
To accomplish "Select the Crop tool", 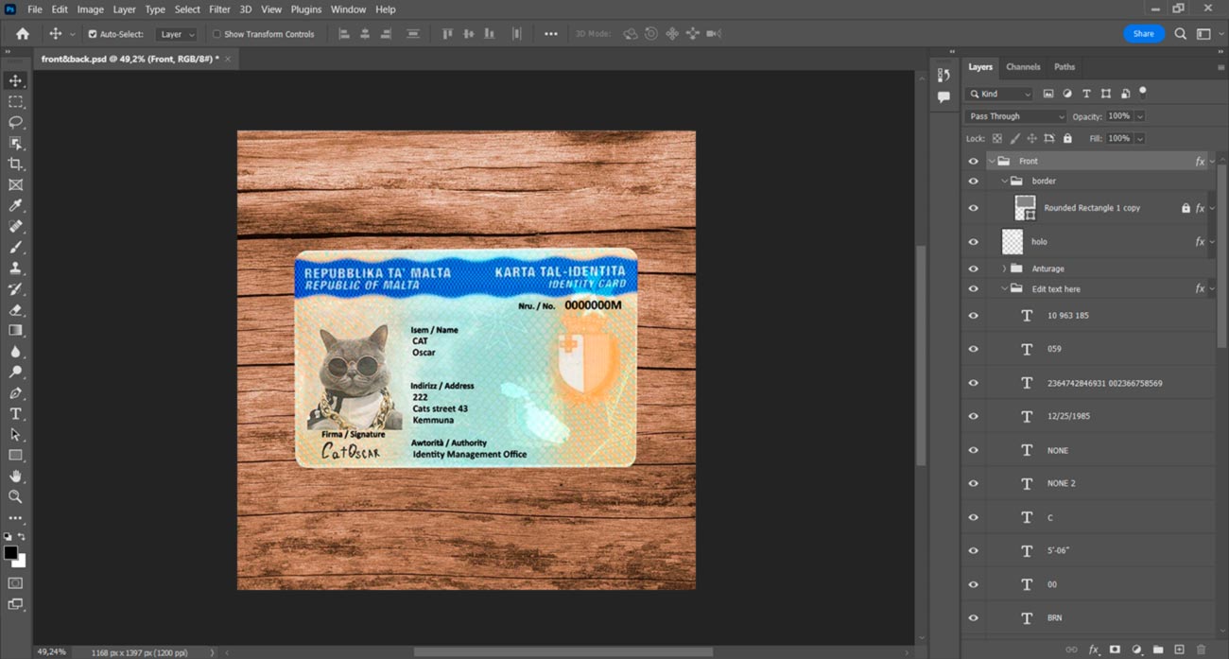I will (15, 164).
